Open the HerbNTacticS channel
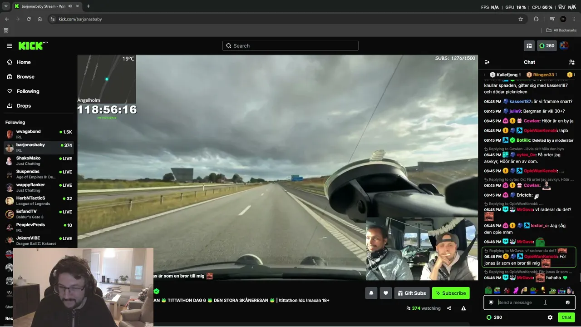Viewport: 581px width, 327px height. [39, 201]
